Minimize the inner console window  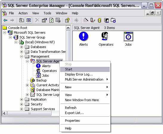coord(148,13)
